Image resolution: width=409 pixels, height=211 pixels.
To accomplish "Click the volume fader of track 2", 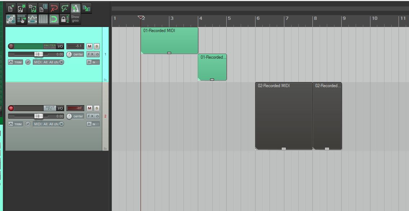I will coord(39,116).
